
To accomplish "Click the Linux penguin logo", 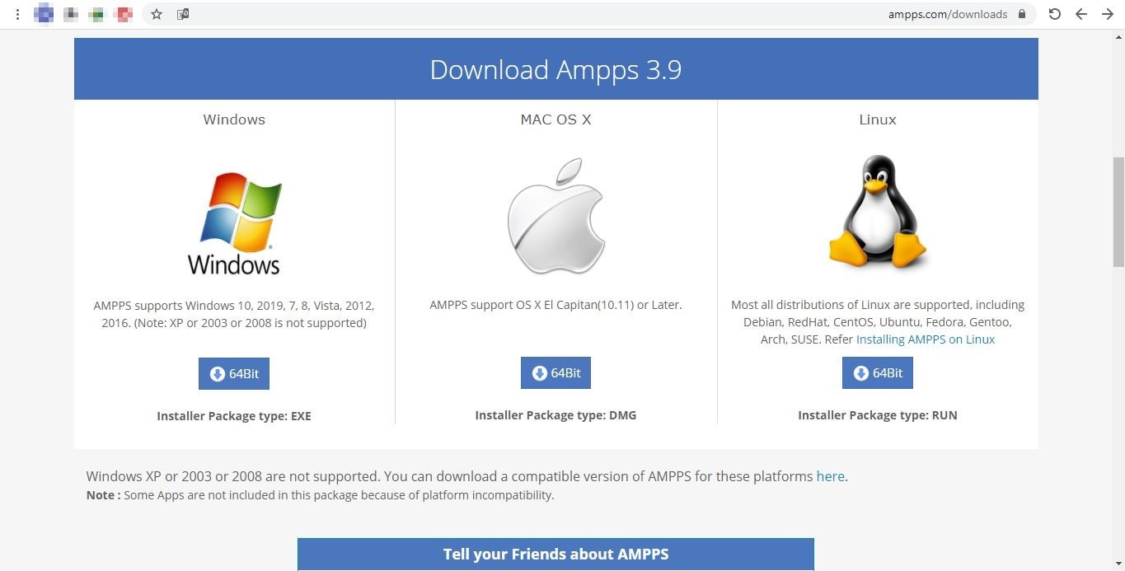I will click(877, 213).
